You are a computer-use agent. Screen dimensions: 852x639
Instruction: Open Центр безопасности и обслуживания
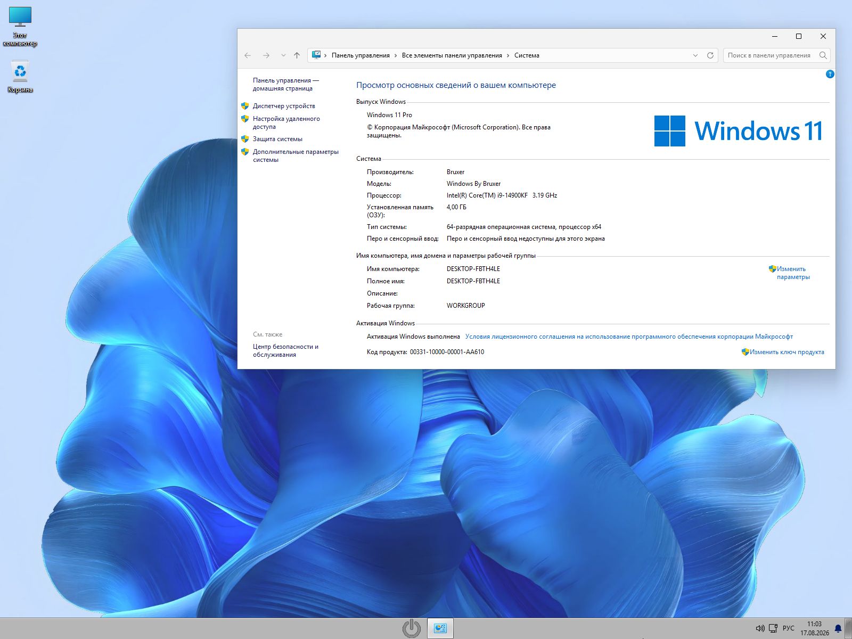(x=285, y=350)
